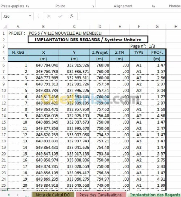Click cell with 849 784.040
Screen dimensions: 181x197
(43, 65)
